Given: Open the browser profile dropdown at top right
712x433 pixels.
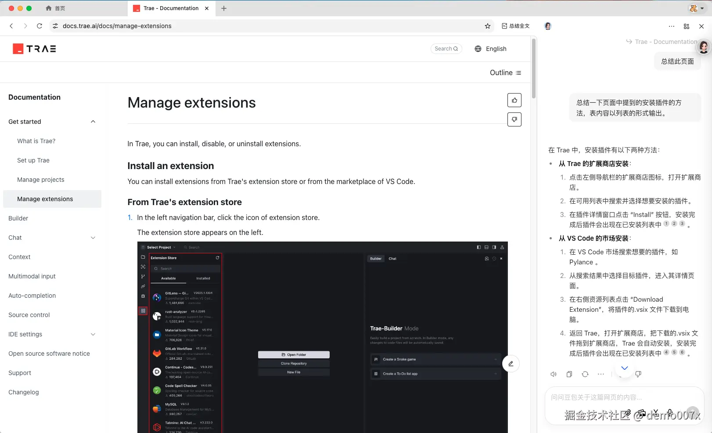Looking at the screenshot, I should [x=697, y=8].
